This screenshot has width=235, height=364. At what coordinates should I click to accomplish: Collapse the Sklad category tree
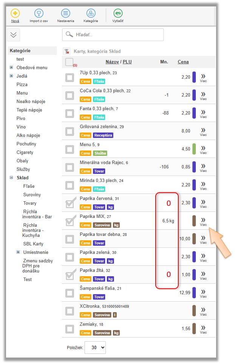[11, 178]
